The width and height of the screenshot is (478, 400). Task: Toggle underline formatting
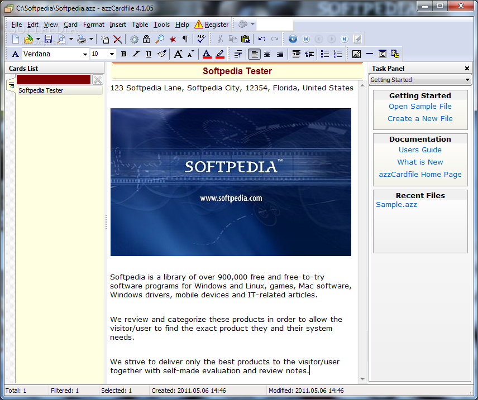click(x=149, y=54)
